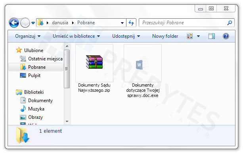243x153 pixels.
Task: Click navigation pane scroll down arrow
Action: 67,121
